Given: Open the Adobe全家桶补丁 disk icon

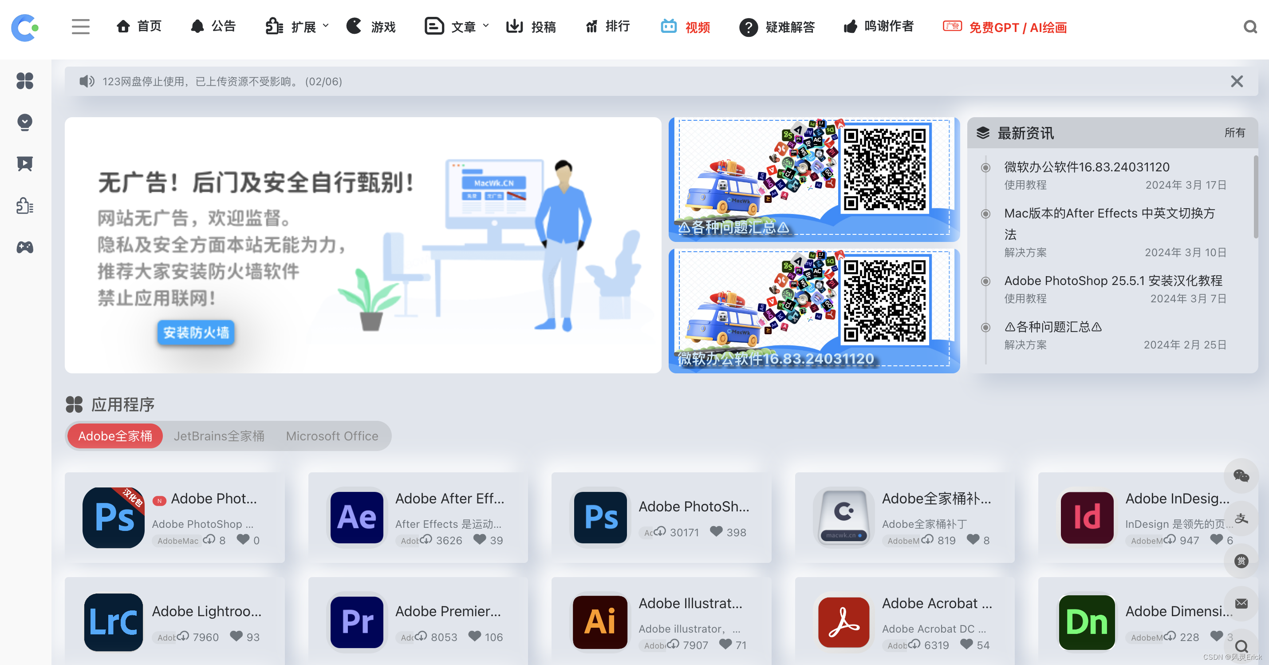Looking at the screenshot, I should point(843,518).
